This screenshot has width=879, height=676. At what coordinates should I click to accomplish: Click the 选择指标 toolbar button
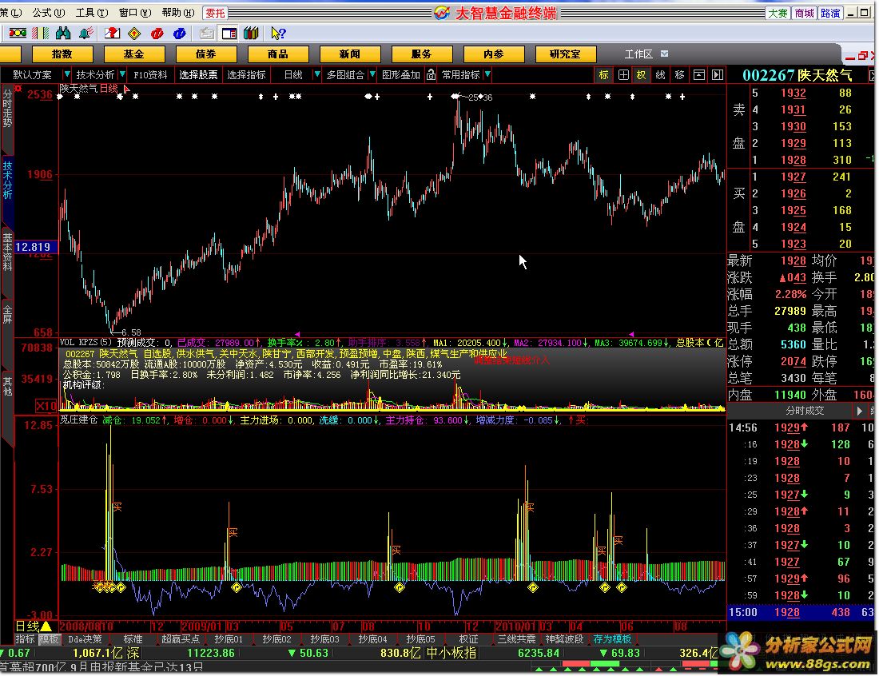pos(247,74)
